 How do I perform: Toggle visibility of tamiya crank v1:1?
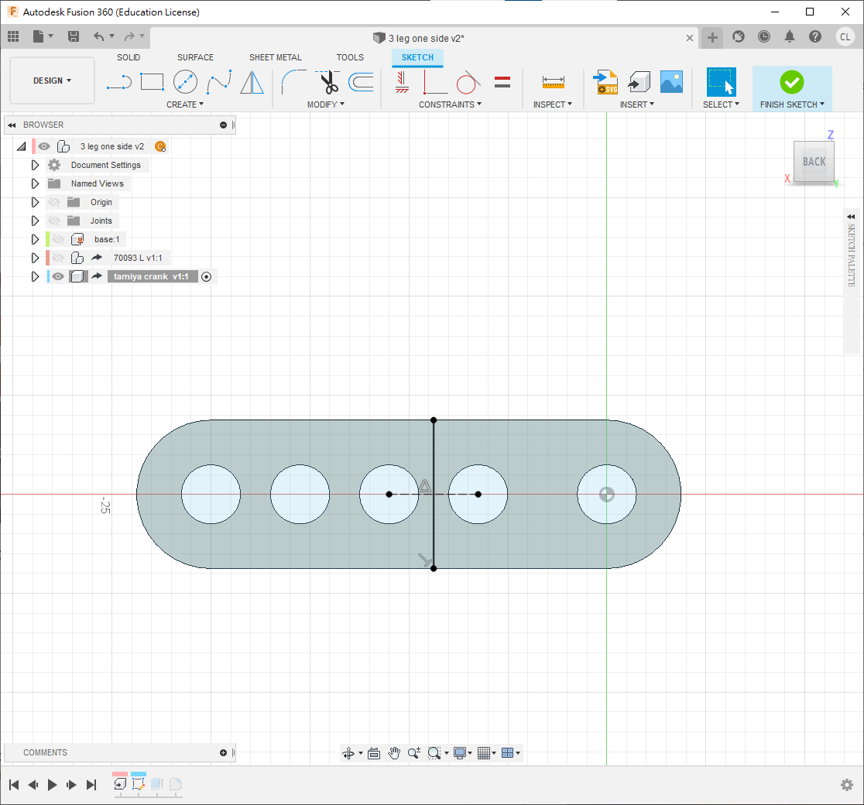pyautogui.click(x=58, y=276)
